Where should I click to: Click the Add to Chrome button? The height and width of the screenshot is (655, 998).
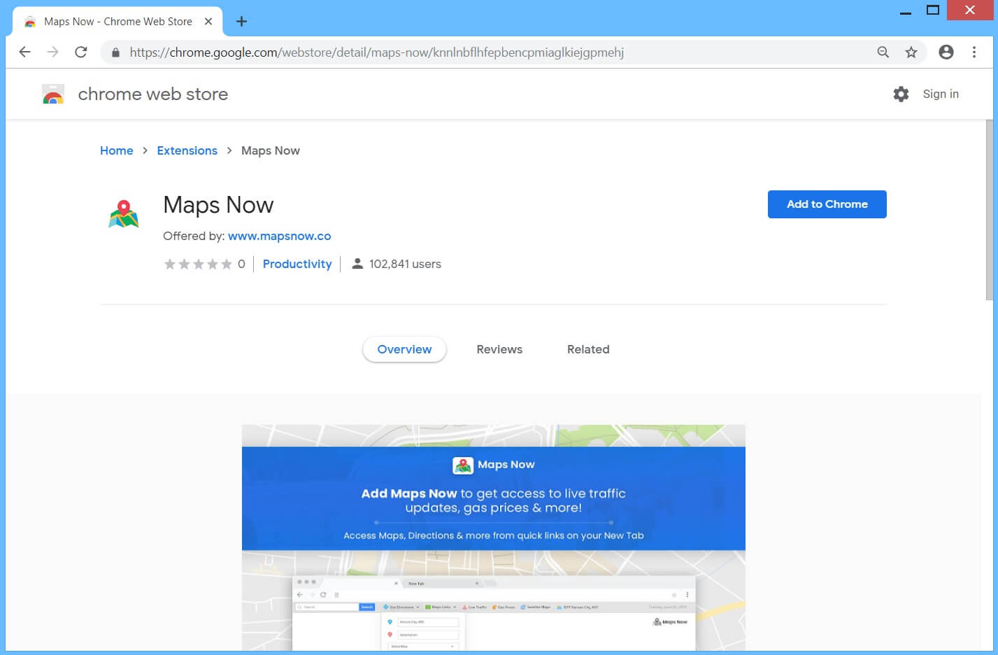click(827, 204)
